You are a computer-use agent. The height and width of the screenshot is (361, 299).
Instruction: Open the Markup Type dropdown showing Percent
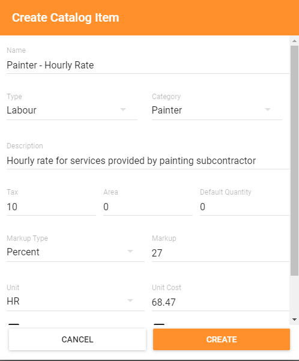tap(76, 252)
